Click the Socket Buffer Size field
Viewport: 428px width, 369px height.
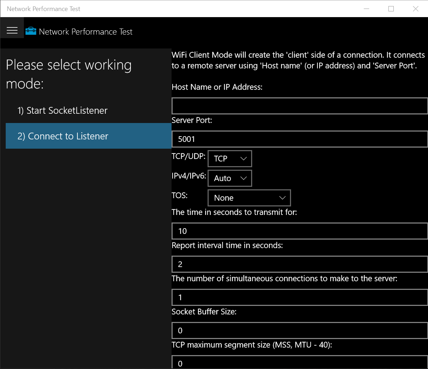click(300, 330)
